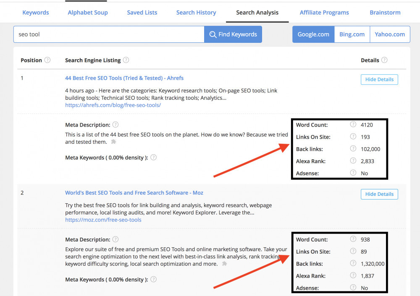The width and height of the screenshot is (420, 296).
Task: Click the '193' links on site value
Action: click(x=365, y=137)
